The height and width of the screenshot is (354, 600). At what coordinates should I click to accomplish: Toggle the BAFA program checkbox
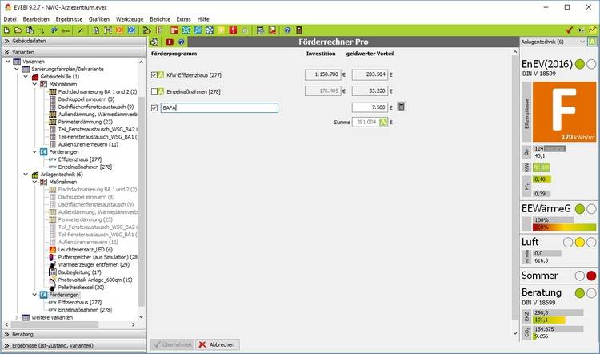(154, 107)
